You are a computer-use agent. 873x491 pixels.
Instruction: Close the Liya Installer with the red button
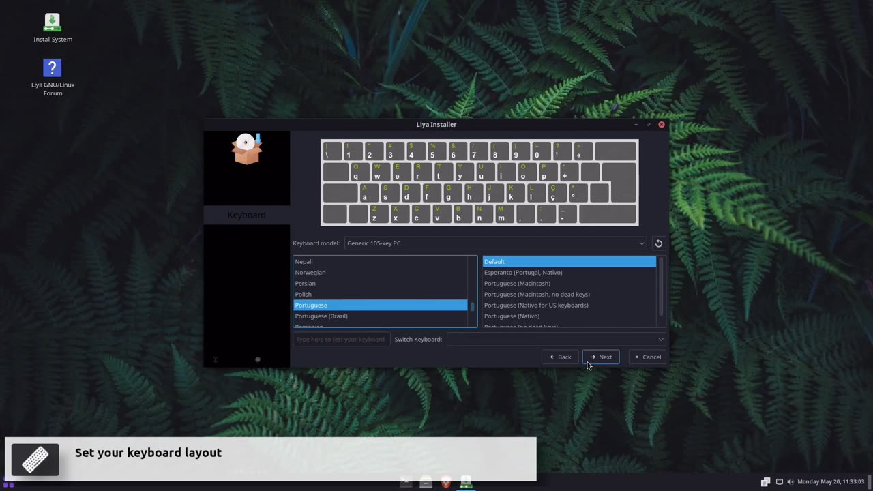click(x=661, y=125)
